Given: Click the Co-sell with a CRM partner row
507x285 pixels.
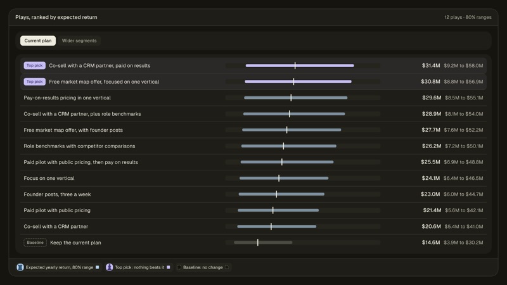Looking at the screenshot, I should click(253, 227).
